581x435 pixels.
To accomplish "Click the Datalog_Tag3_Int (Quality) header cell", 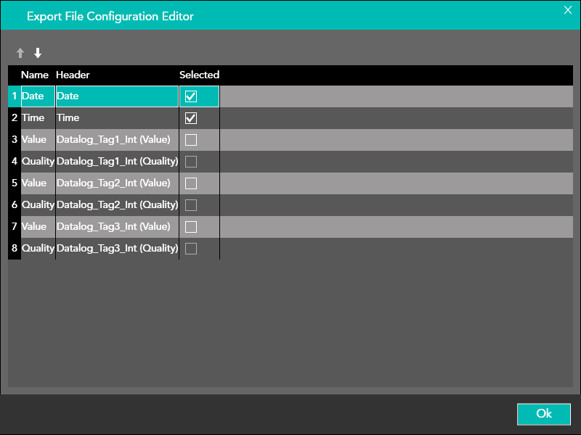I will tap(117, 248).
